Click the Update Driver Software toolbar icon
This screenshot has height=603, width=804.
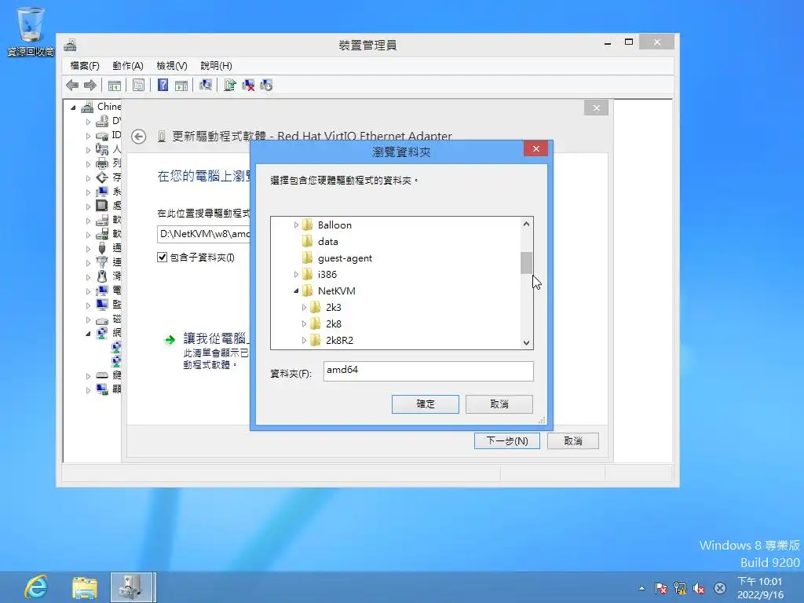(230, 85)
